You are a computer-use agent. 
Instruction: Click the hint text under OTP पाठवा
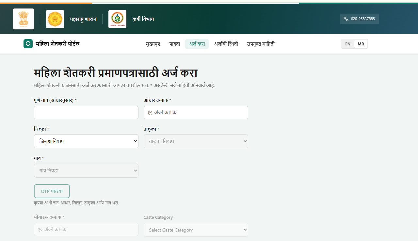click(76, 203)
